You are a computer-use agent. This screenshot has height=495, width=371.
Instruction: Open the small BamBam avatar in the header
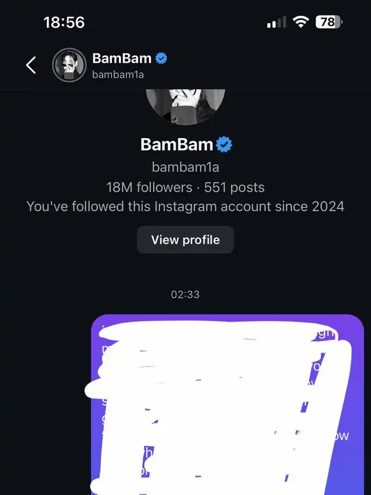click(69, 65)
